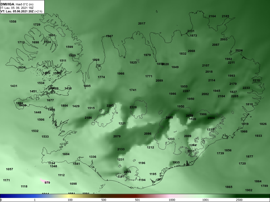
Task: Click the 1601 value in the Westfjords
Action: (x=52, y=35)
